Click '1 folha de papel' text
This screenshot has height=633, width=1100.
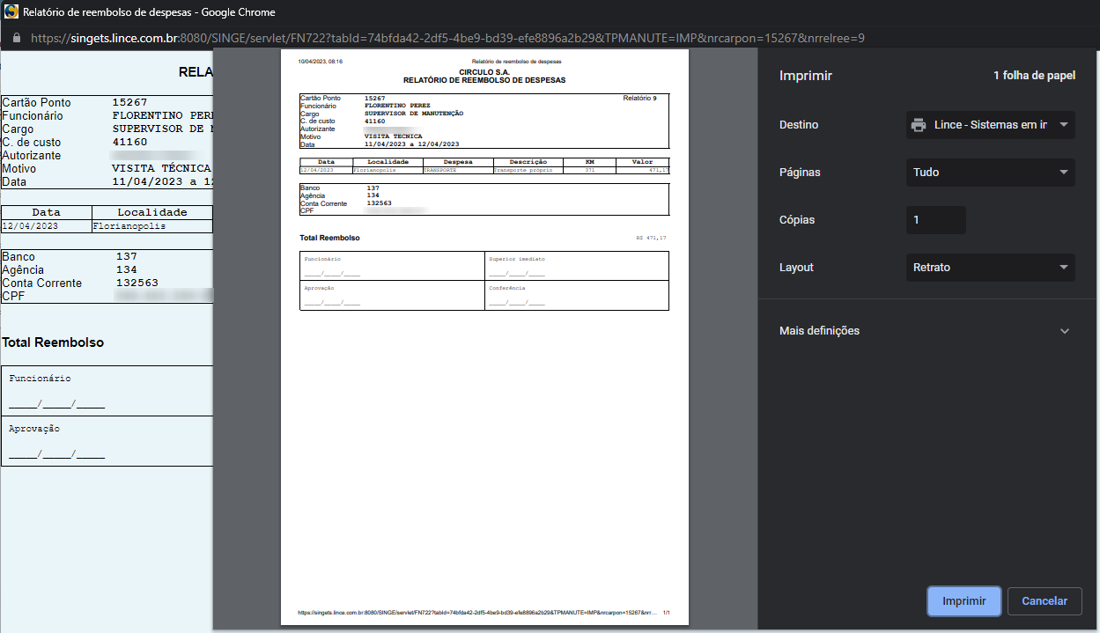(1034, 76)
